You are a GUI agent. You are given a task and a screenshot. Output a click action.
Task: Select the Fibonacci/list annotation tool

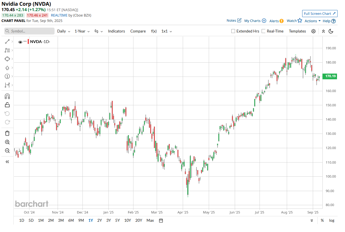click(7, 50)
